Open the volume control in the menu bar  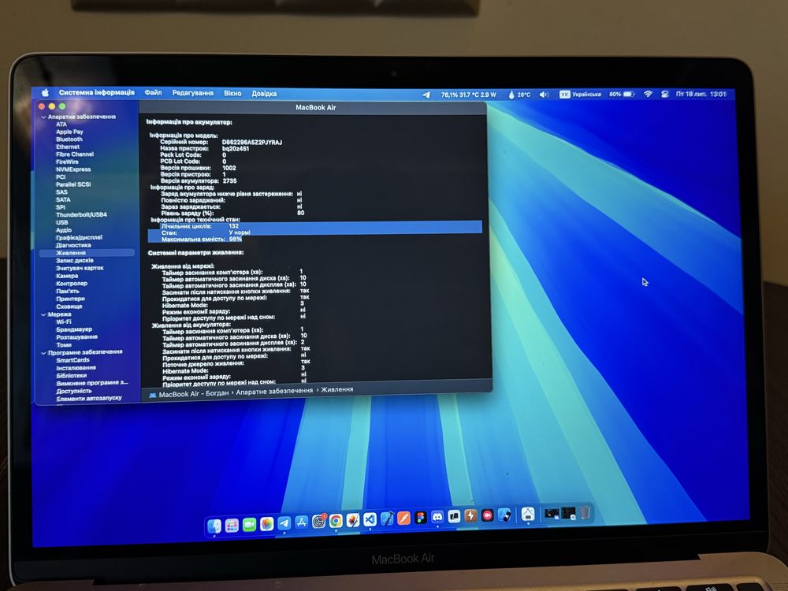[545, 95]
